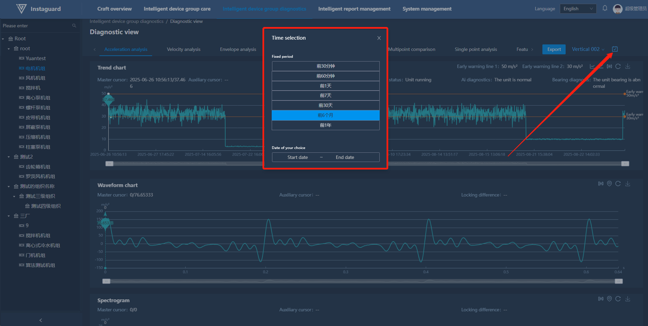Screen dimensions: 648x326
Task: Open the Language dropdown showing English
Action: (x=578, y=9)
